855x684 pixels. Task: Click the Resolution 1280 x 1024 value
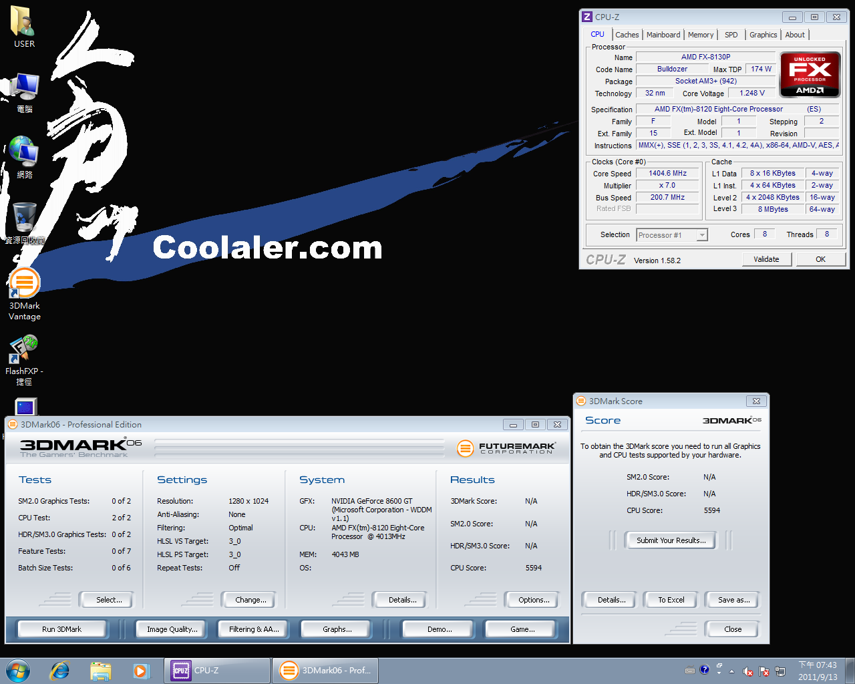248,501
